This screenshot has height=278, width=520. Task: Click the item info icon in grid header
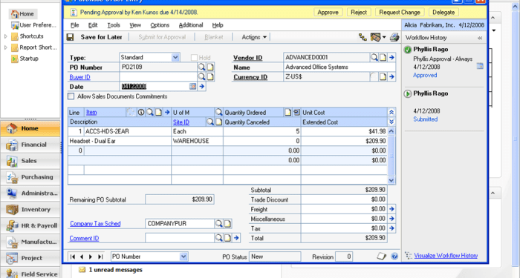tap(141, 112)
